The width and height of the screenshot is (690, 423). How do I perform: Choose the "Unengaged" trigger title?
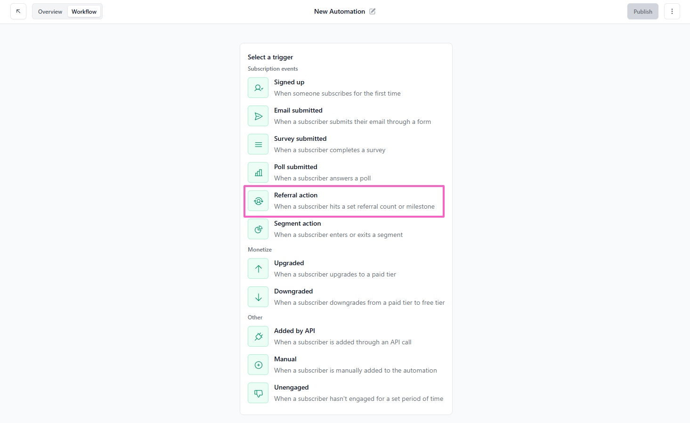[291, 387]
